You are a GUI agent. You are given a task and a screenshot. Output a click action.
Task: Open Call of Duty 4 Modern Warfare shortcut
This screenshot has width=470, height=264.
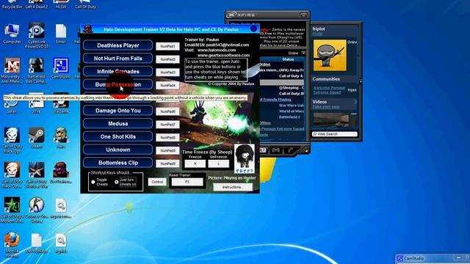click(12, 210)
